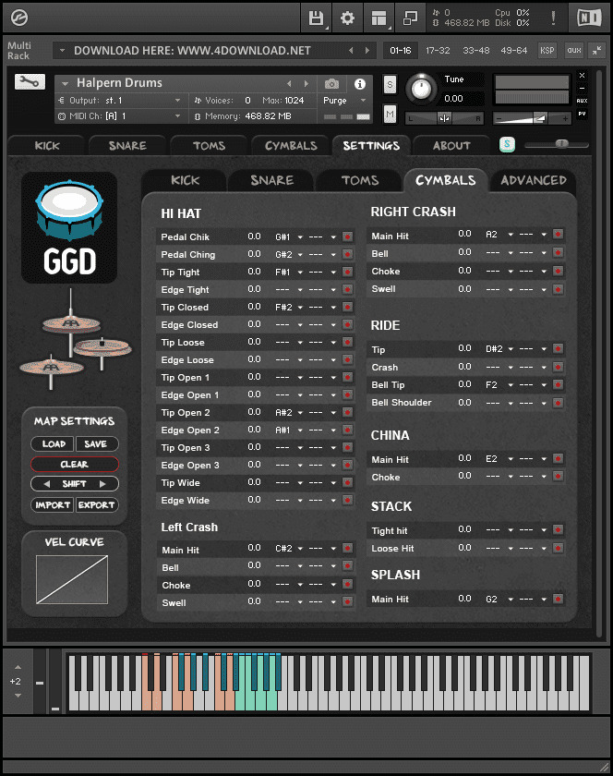Click red learn button for China Main Hit
Image resolution: width=613 pixels, height=776 pixels.
coord(558,459)
